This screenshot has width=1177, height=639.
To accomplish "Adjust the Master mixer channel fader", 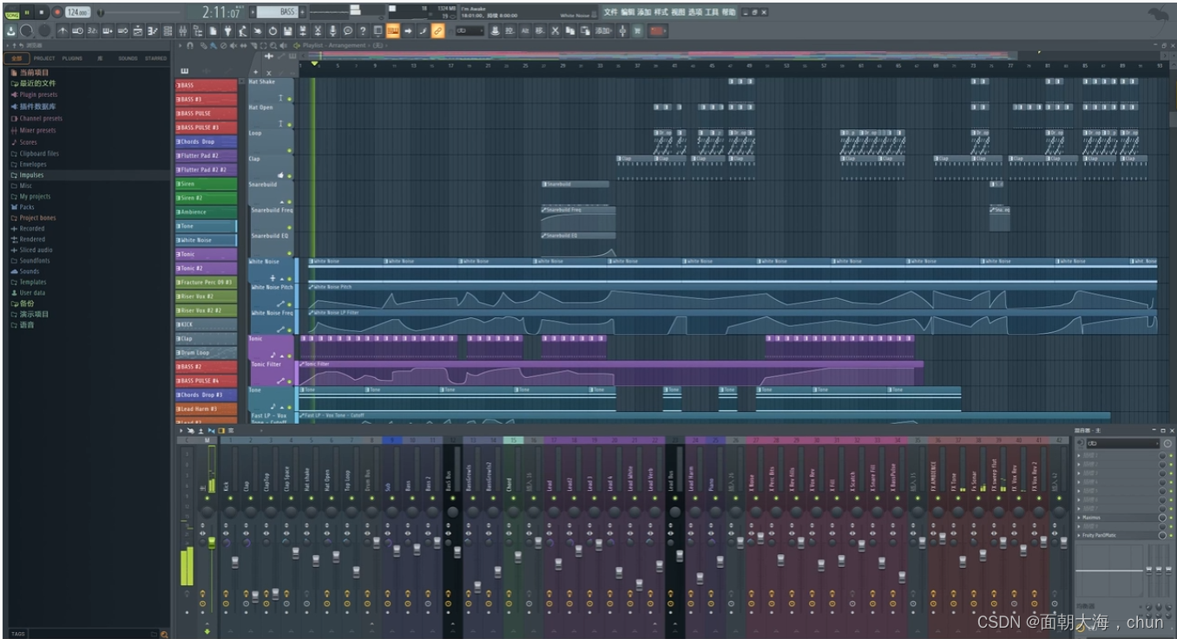I will coord(211,542).
